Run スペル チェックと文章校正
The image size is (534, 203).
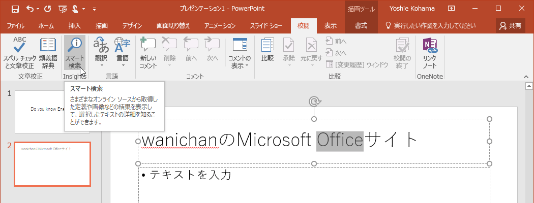click(x=19, y=53)
